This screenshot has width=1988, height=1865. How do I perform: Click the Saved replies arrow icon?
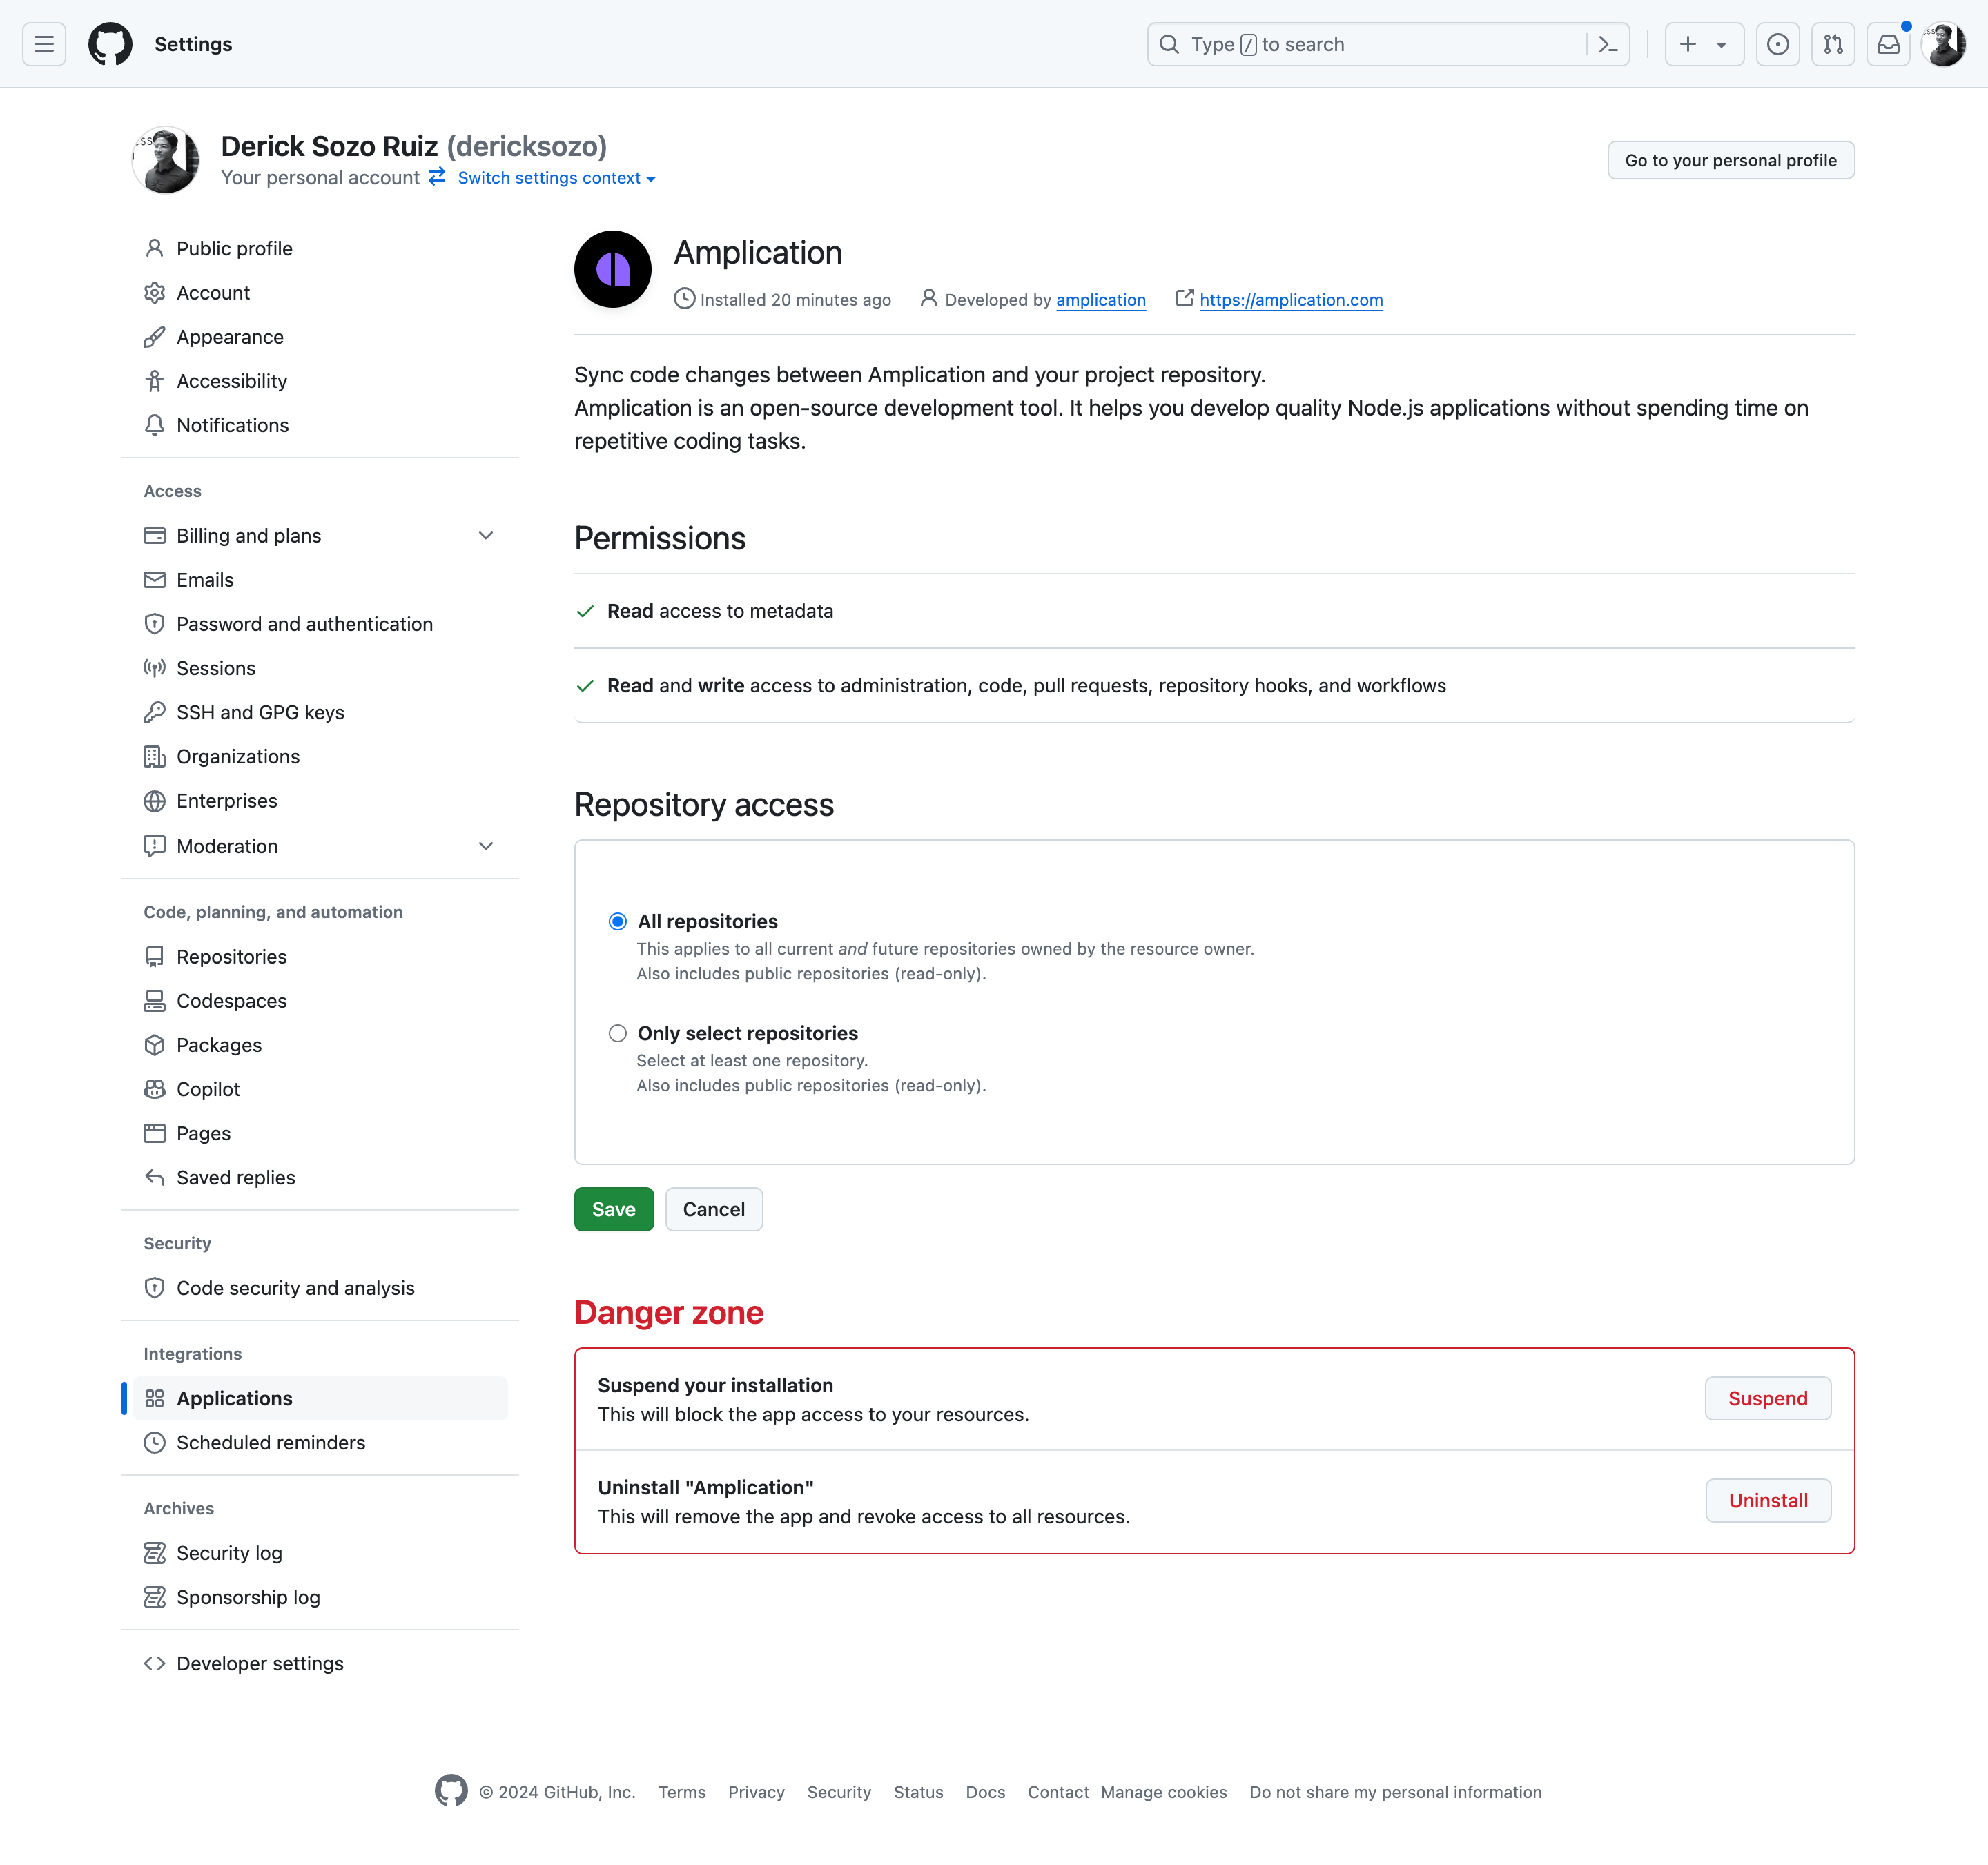(x=154, y=1177)
